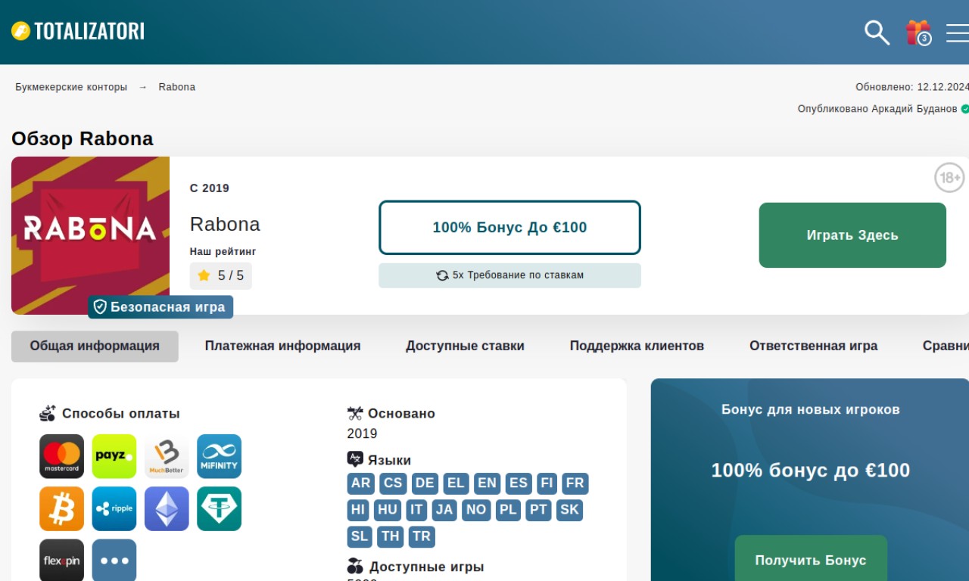The image size is (969, 581).
Task: Select the FR language tag
Action: 575,483
